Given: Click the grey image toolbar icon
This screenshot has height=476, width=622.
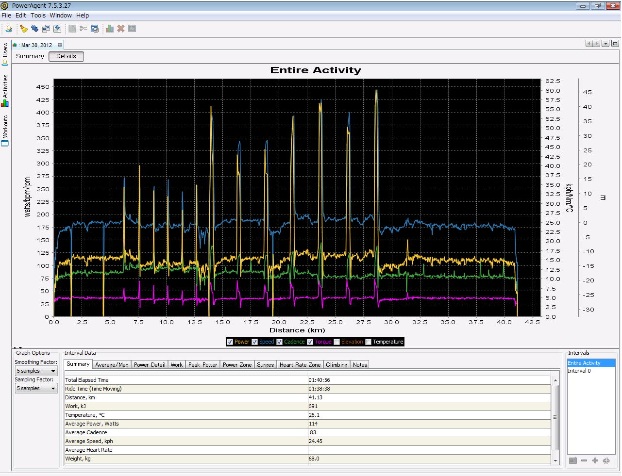Looking at the screenshot, I should pyautogui.click(x=132, y=29).
